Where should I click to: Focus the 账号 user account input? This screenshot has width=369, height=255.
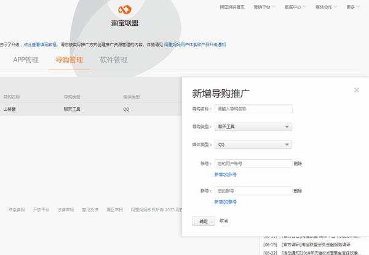253,164
